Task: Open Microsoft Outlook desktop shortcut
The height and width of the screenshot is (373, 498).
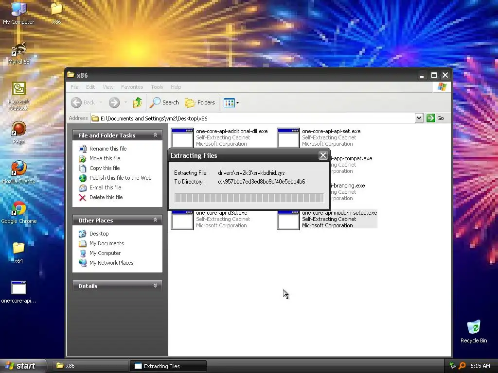Action: (19, 96)
